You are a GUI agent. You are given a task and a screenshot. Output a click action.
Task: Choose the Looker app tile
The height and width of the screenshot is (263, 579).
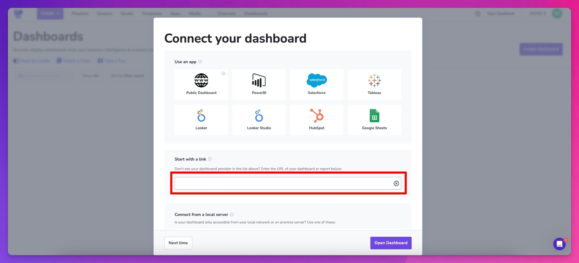point(201,120)
